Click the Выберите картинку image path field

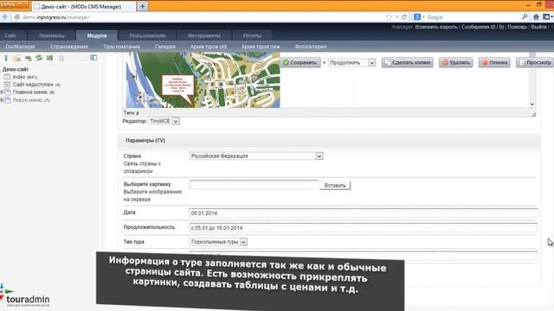click(x=254, y=185)
